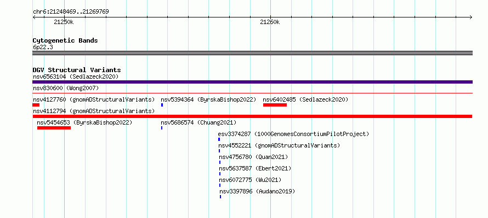Click the 21260k ruler tick label

[270, 22]
